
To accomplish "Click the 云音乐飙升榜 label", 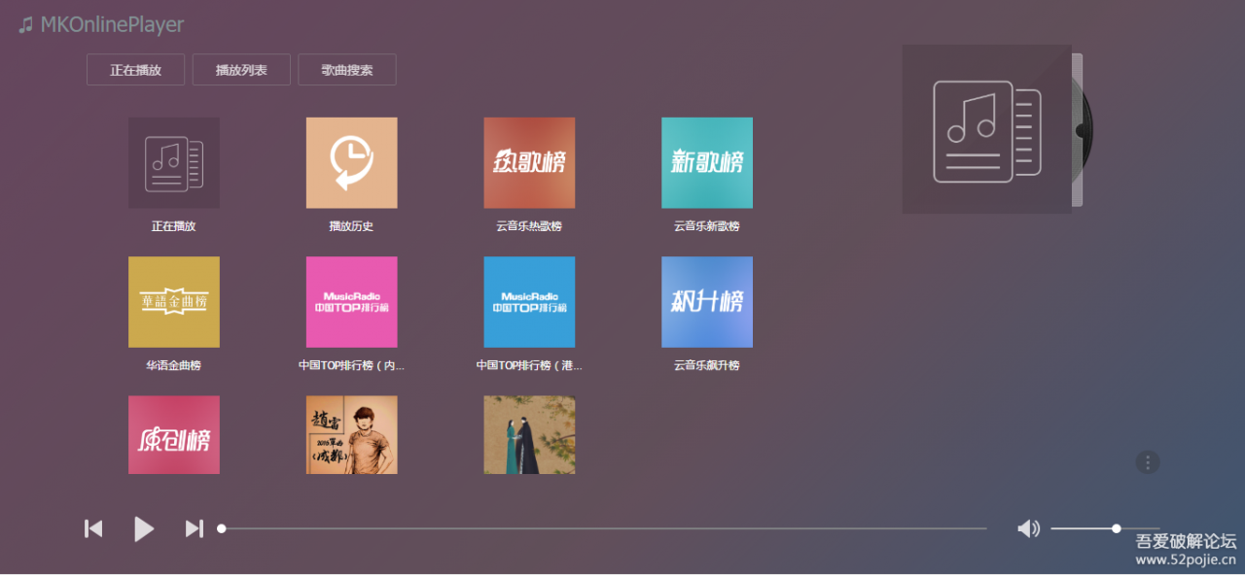I will [x=707, y=365].
